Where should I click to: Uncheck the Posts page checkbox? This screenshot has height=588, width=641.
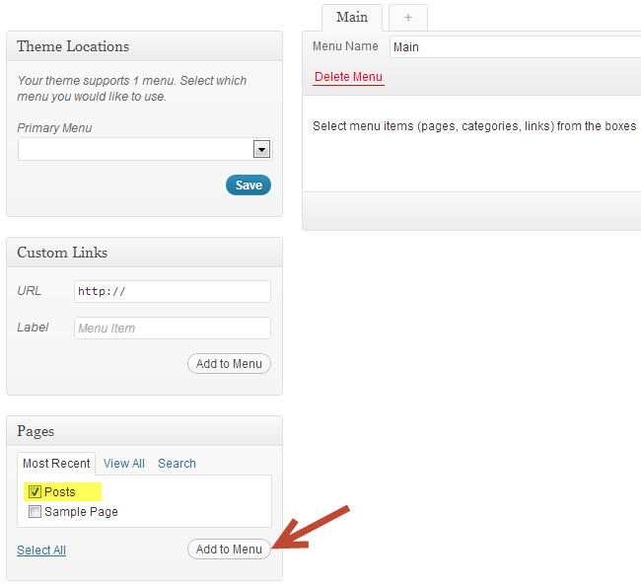(35, 491)
